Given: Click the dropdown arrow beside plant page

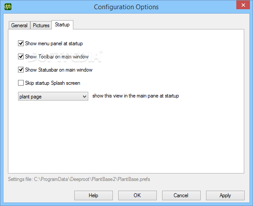Looking at the screenshot, I should (84, 97).
